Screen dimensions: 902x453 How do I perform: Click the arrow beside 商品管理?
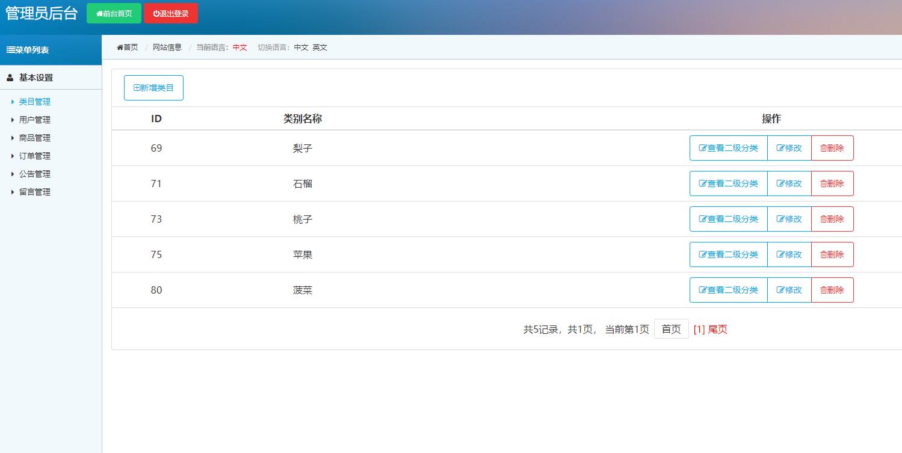[x=13, y=138]
